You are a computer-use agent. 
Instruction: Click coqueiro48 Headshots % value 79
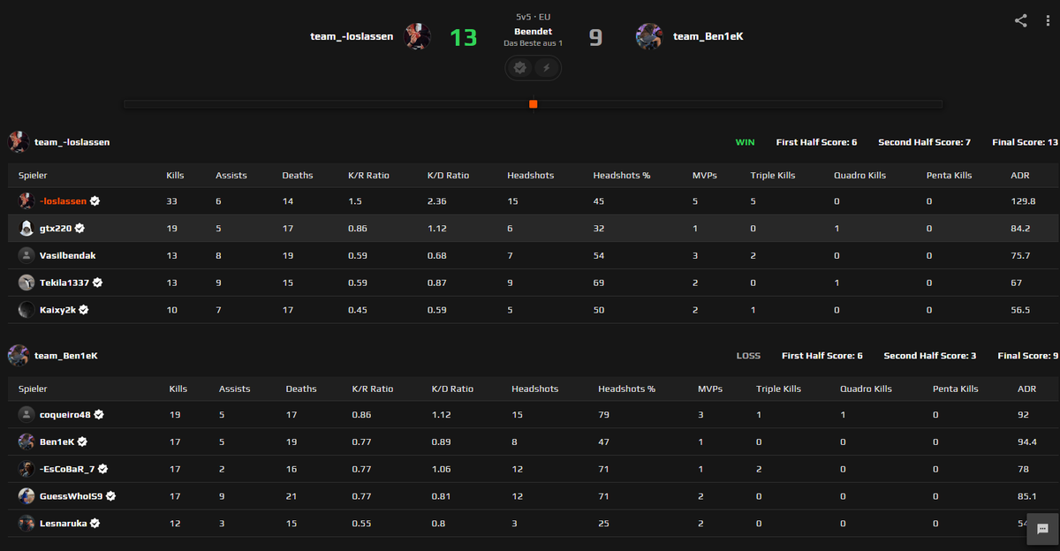[603, 414]
